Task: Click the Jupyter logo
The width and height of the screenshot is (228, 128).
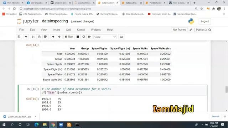Action: [28, 21]
